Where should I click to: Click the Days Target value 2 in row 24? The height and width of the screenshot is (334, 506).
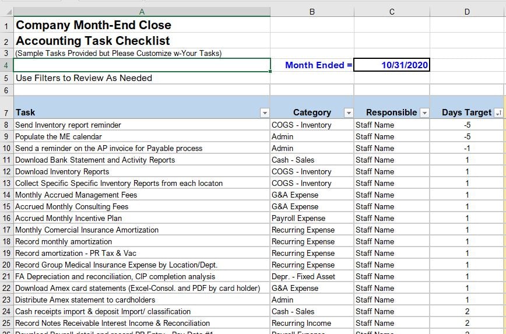tap(468, 311)
